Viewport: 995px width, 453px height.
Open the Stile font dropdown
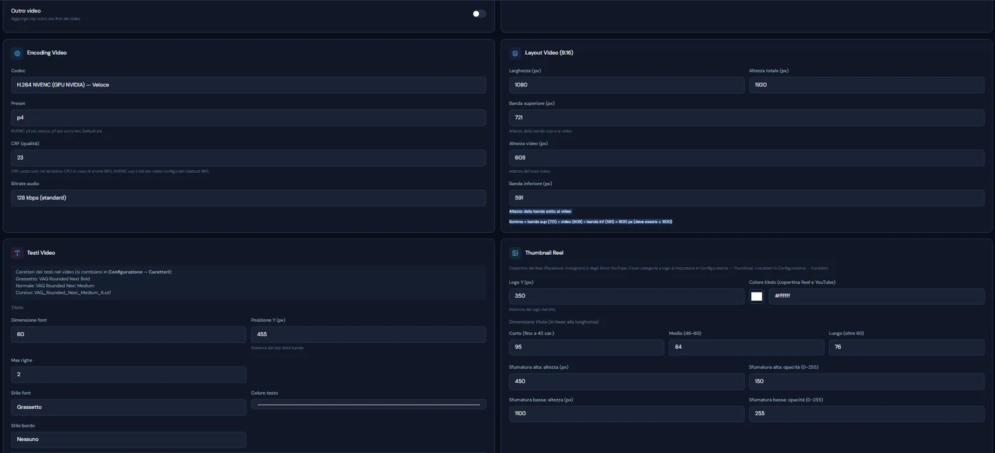(x=128, y=407)
